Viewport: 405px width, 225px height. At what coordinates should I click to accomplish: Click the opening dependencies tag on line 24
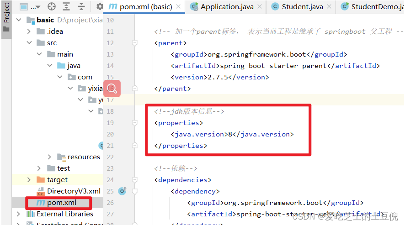(183, 179)
